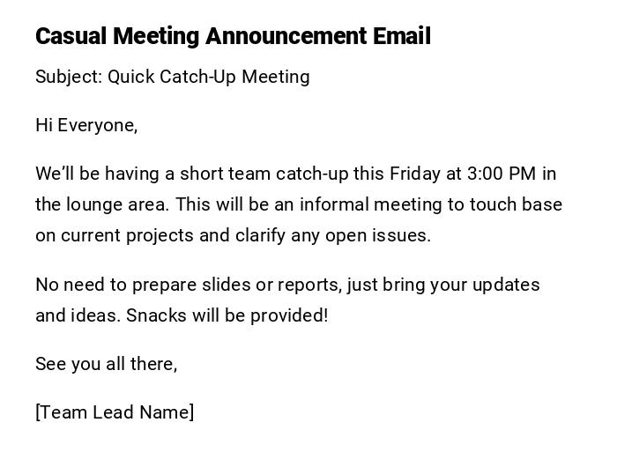Click the "Hi Everyone," greeting line

pos(86,125)
